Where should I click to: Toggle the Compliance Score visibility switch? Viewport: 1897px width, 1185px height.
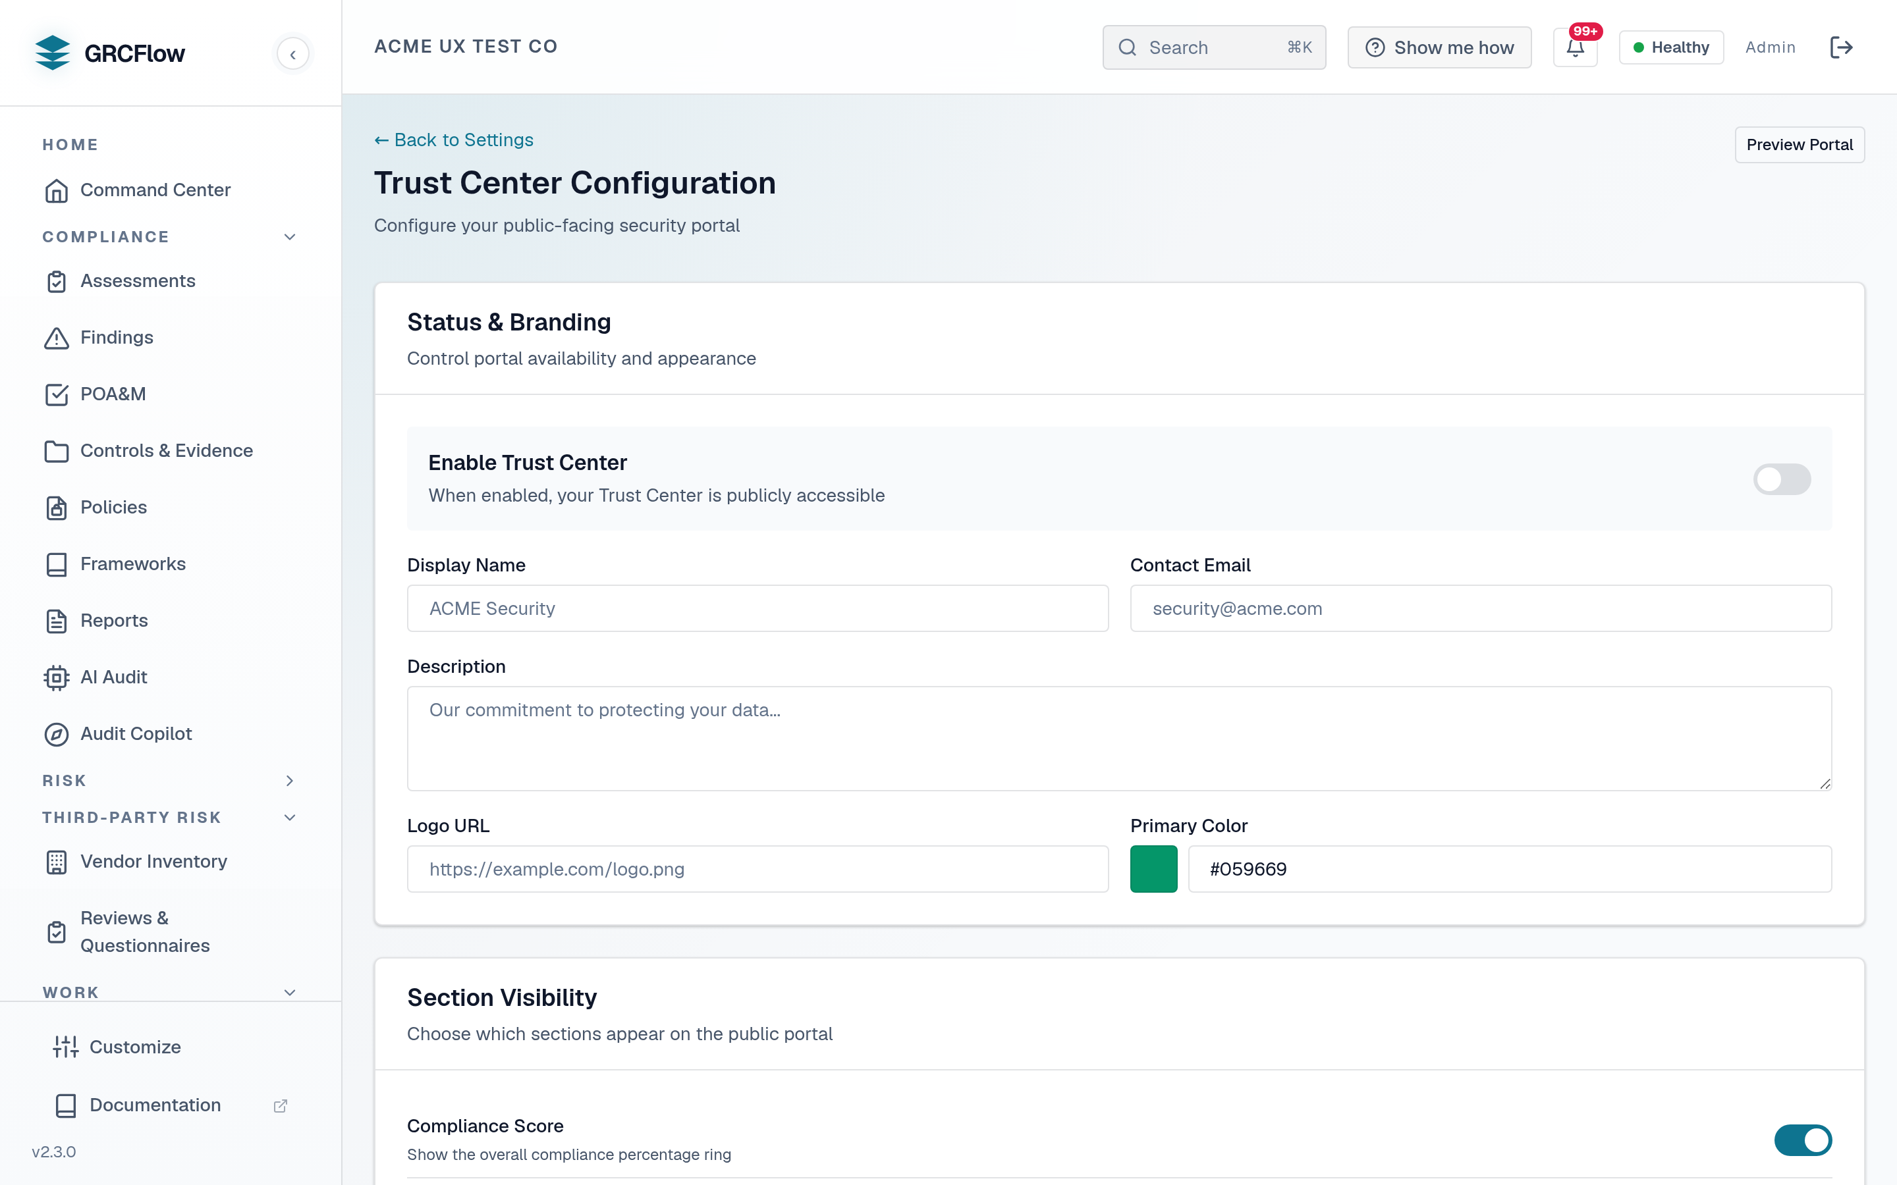1803,1140
